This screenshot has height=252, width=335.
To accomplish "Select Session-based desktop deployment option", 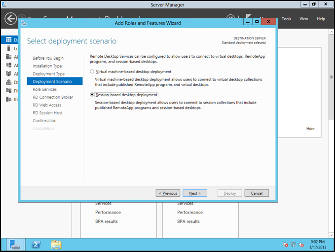I will point(92,95).
